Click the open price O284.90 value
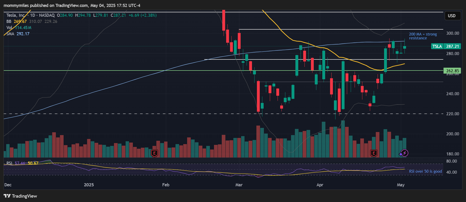Screen dimensions: 466x202 coord(65,15)
